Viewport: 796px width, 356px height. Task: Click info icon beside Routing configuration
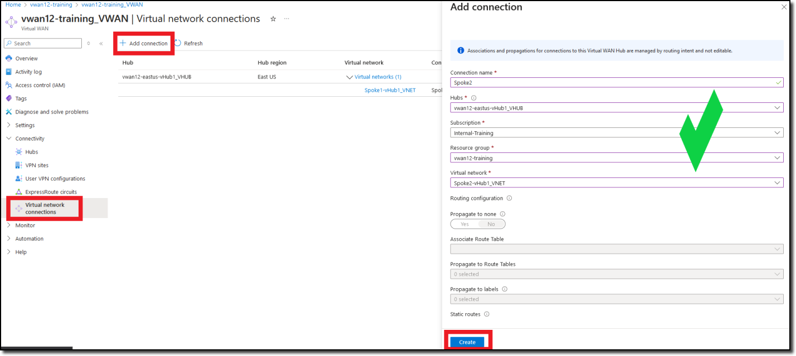pos(510,198)
